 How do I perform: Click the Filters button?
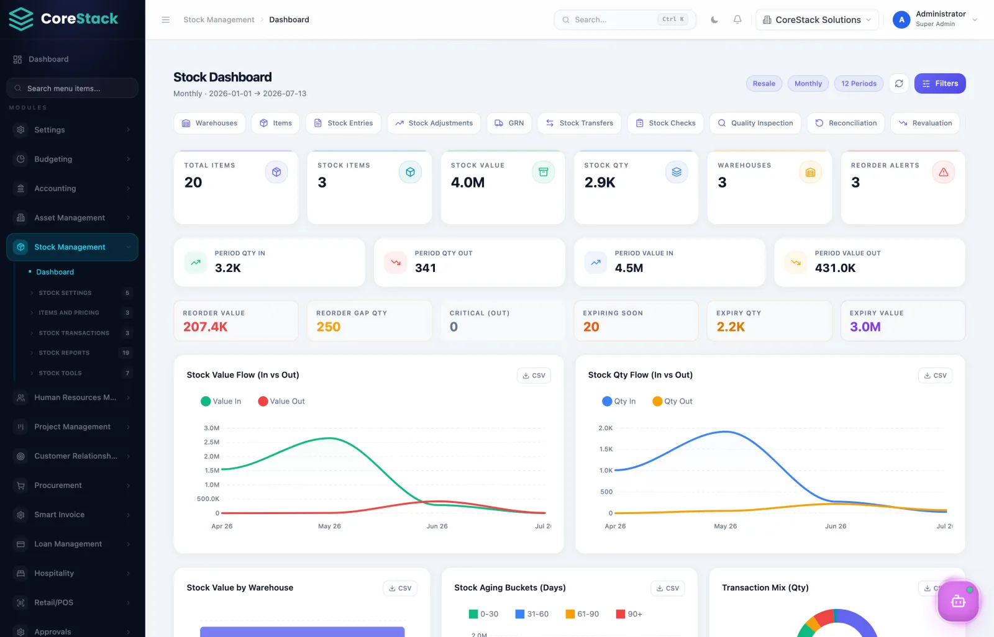coord(939,83)
